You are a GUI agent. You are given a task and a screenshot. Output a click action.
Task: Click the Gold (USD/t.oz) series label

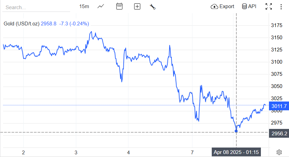tap(22, 24)
